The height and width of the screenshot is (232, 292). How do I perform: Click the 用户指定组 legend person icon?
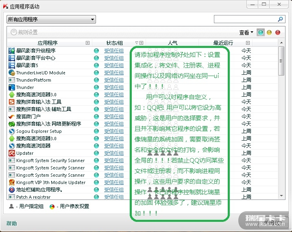[11, 206]
